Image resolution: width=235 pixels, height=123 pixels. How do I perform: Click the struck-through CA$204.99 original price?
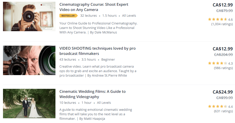pyautogui.click(x=223, y=55)
